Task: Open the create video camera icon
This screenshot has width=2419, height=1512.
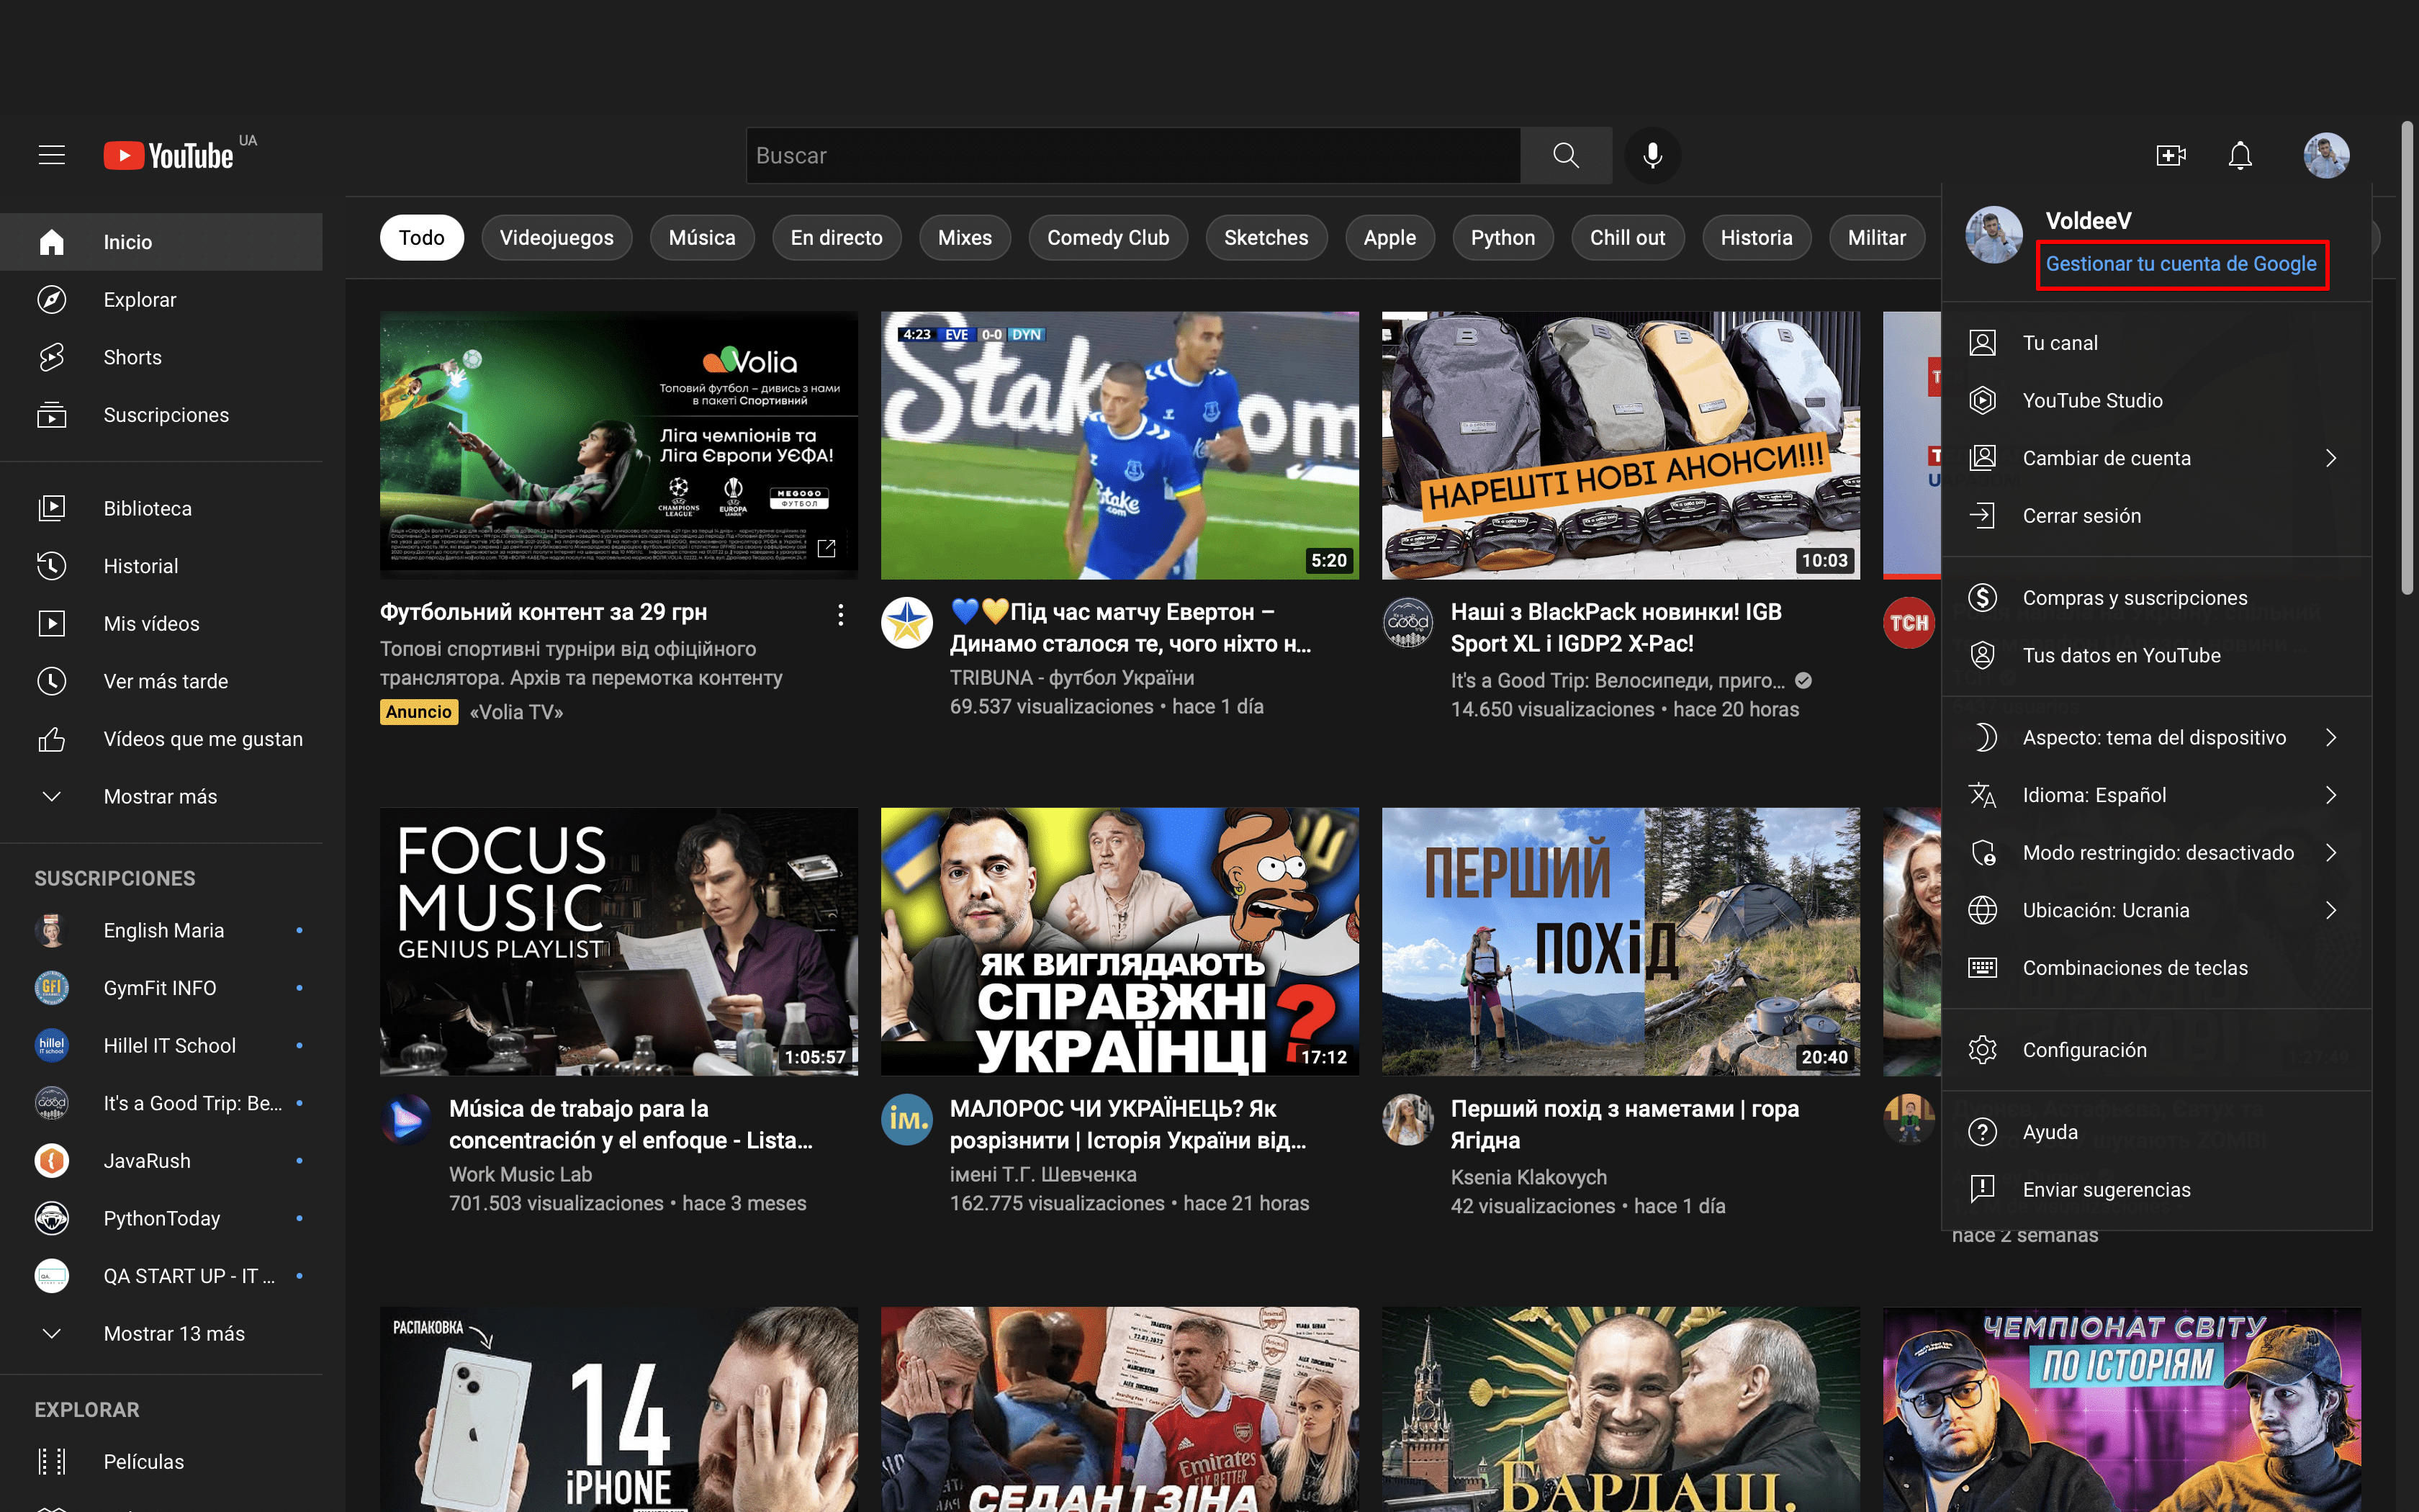Action: click(2170, 155)
